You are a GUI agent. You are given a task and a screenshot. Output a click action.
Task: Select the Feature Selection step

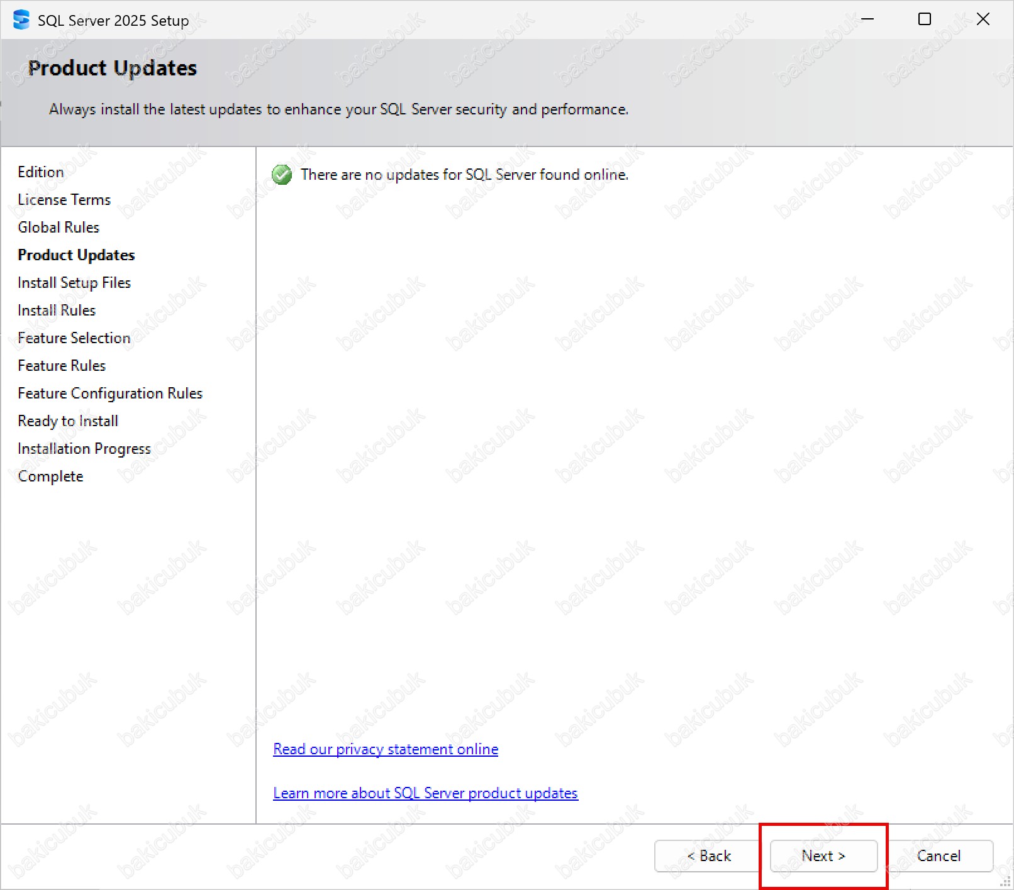(x=74, y=338)
